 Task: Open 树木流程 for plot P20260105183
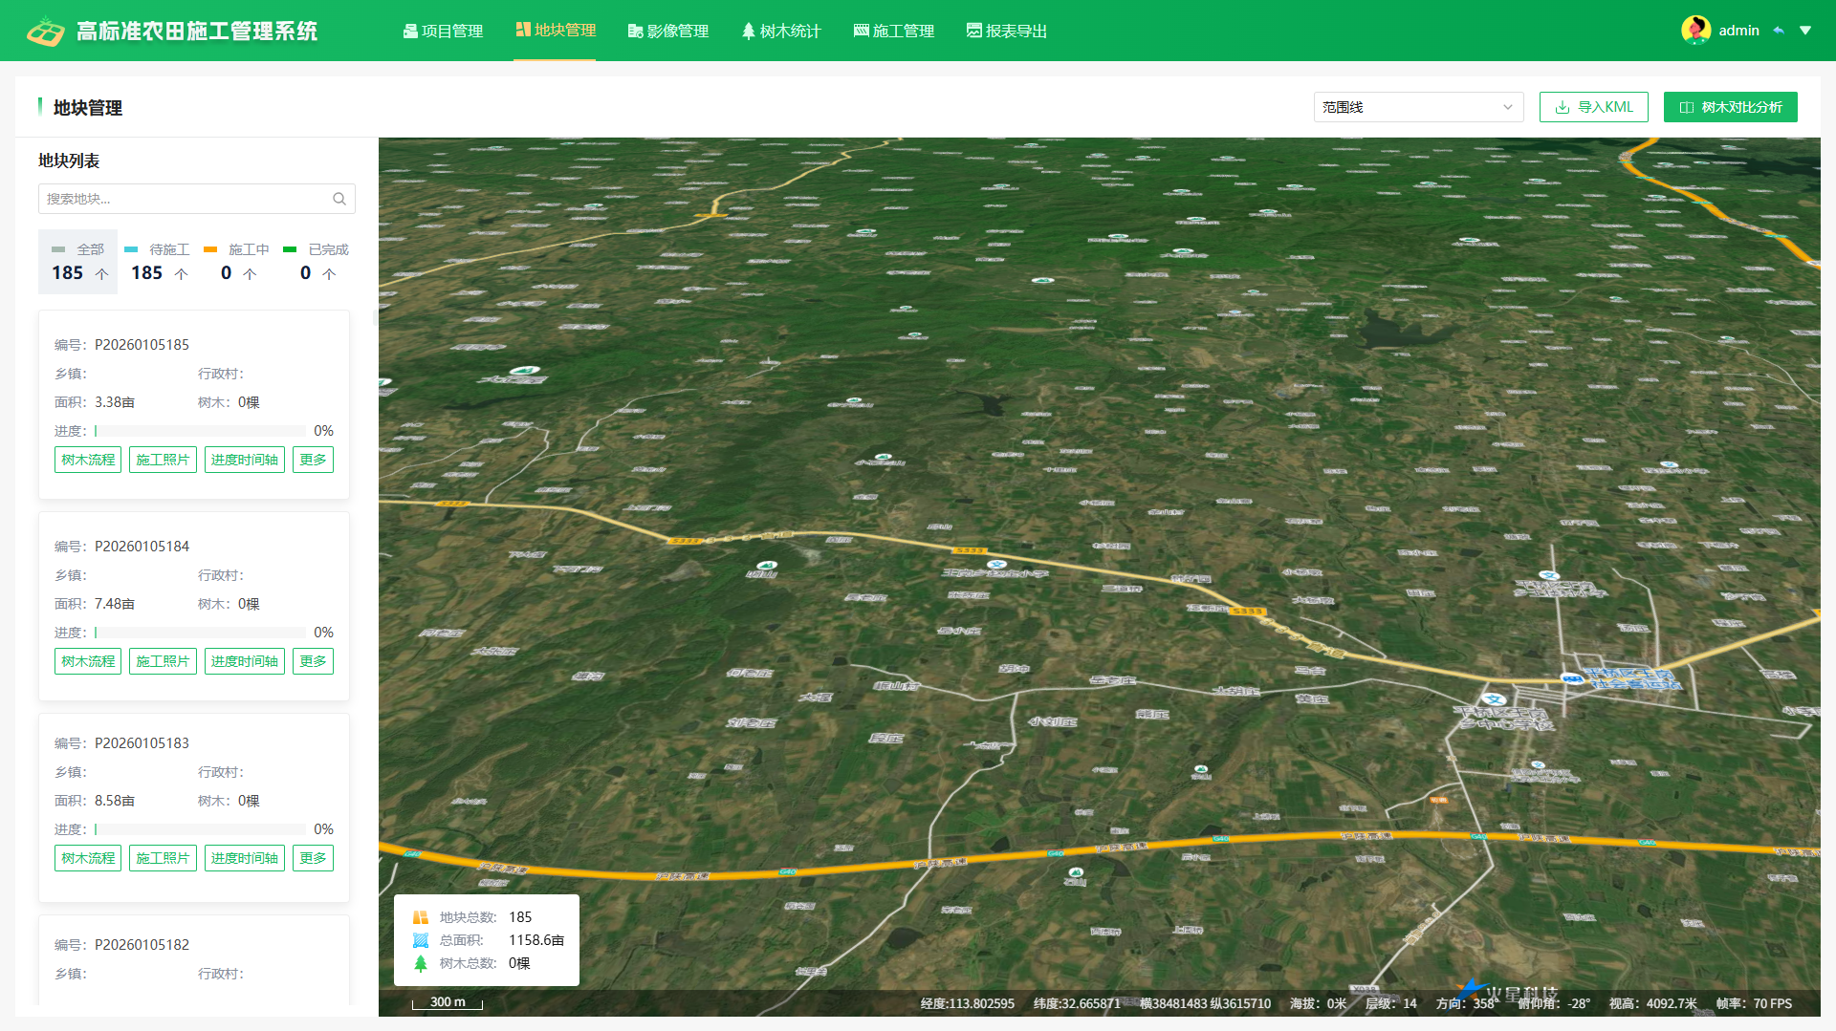[88, 858]
